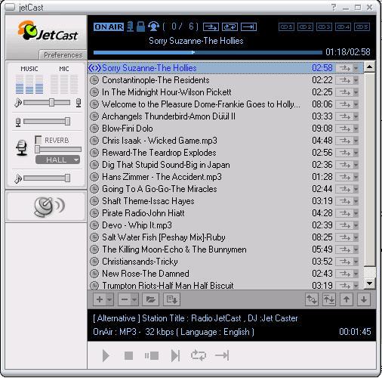Click the lock icon beside ON AIR

[141, 26]
